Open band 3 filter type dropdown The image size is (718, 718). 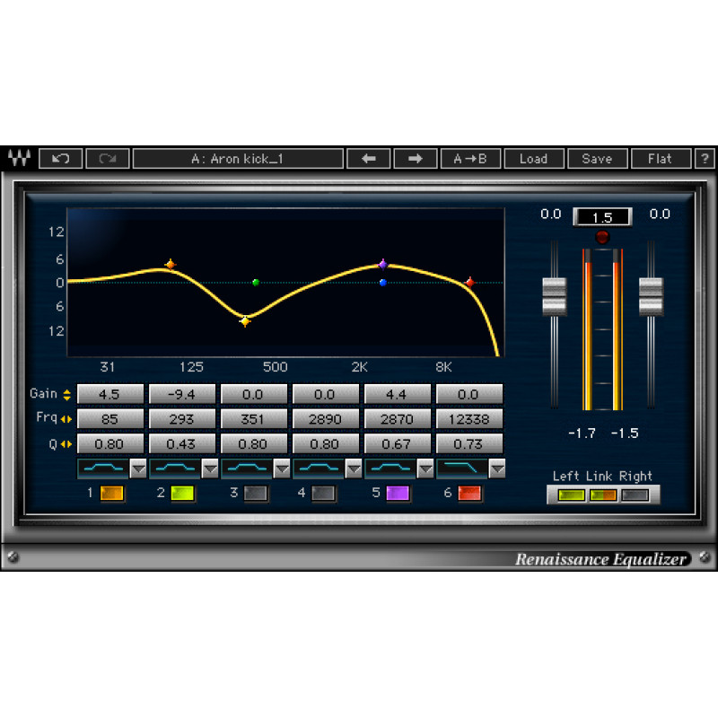point(282,468)
